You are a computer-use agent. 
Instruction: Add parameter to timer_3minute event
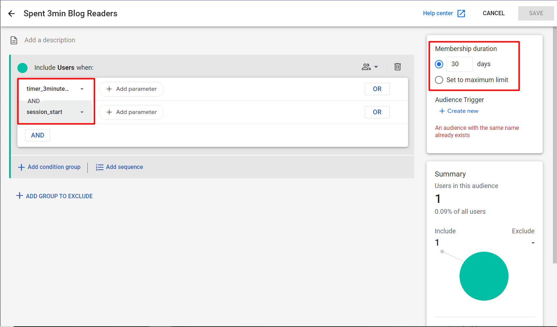[x=131, y=89]
